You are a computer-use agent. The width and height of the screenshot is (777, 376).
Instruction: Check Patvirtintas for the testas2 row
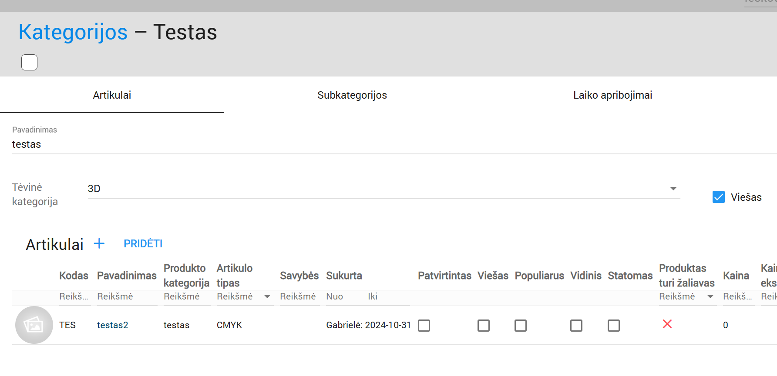[x=424, y=326]
